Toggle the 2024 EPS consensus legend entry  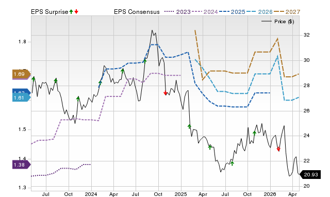click(205, 12)
